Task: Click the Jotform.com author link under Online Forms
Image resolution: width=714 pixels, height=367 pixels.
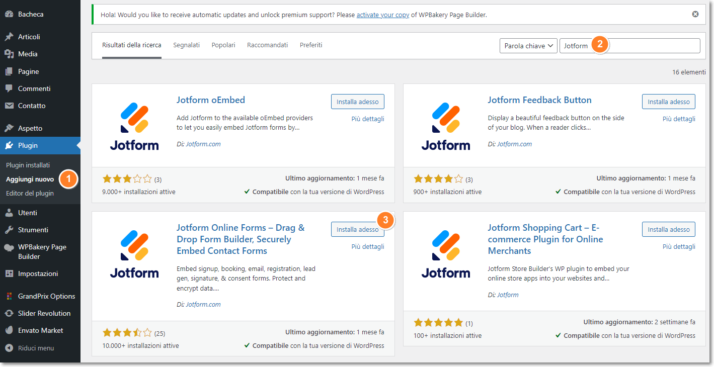Action: coord(203,305)
